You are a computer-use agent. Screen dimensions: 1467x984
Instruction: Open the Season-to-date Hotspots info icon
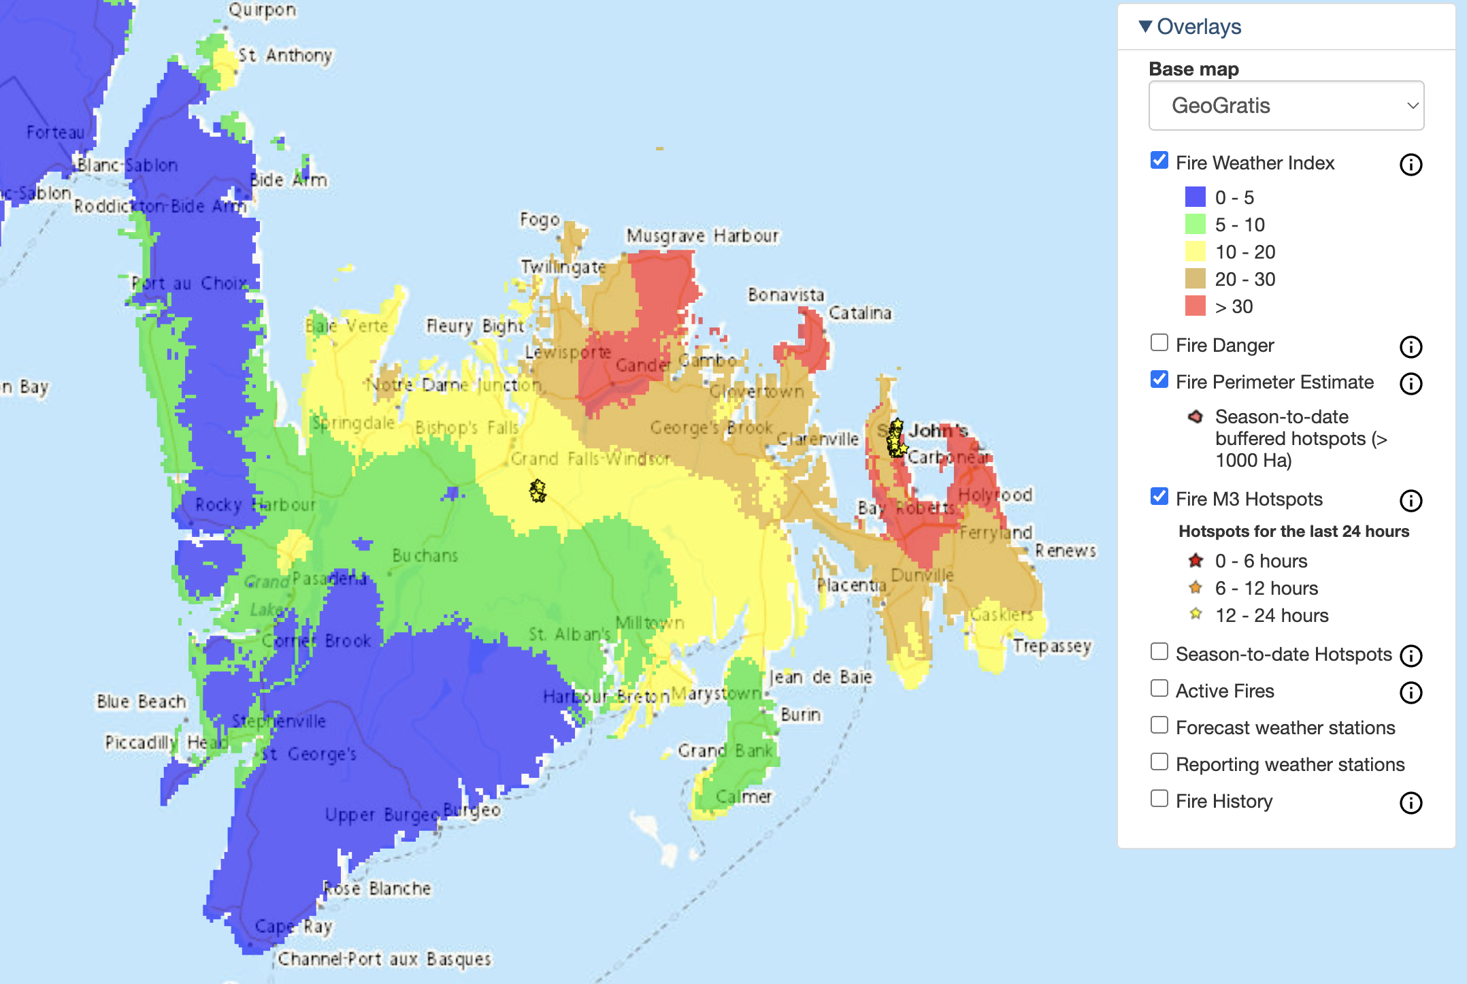(x=1411, y=656)
